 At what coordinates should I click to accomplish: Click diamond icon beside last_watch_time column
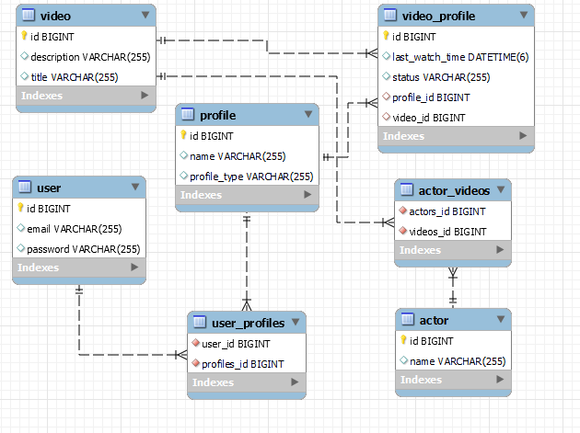(x=386, y=56)
